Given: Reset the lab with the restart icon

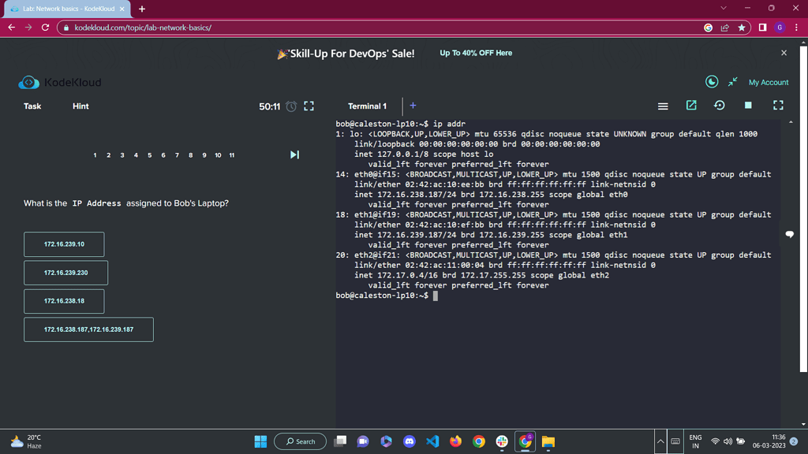Looking at the screenshot, I should tap(720, 105).
